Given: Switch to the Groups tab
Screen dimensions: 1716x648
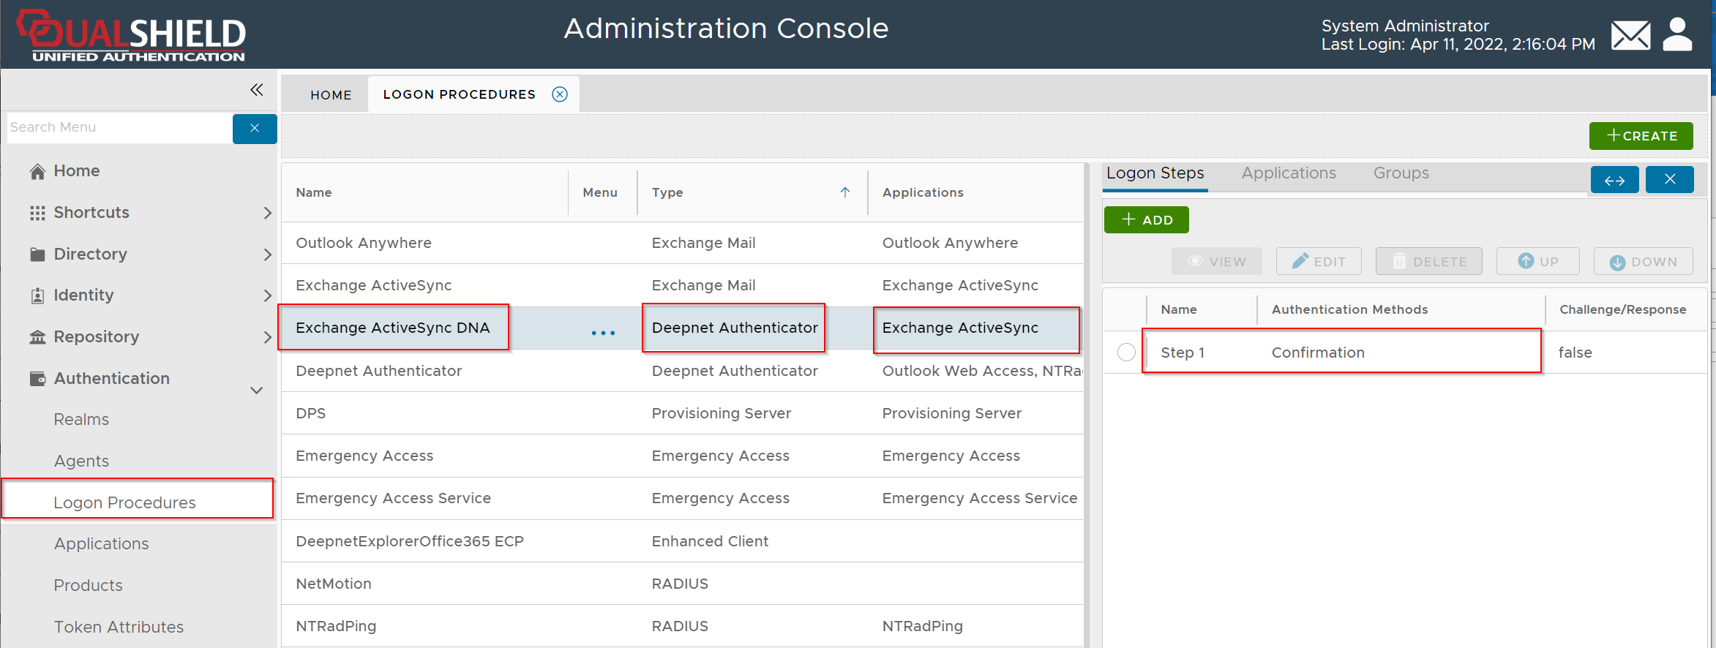Looking at the screenshot, I should 1401,173.
